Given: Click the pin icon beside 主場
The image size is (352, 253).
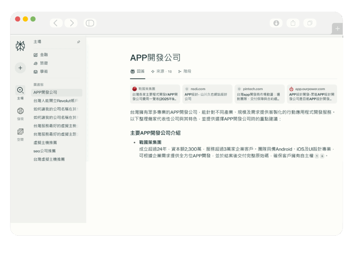Looking at the screenshot, I should coord(79,42).
